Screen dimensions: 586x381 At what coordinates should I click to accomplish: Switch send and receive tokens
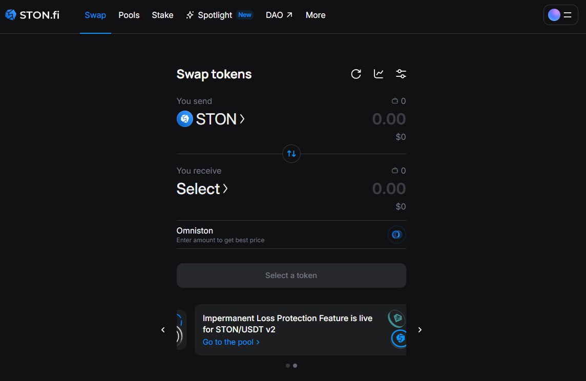click(x=291, y=154)
